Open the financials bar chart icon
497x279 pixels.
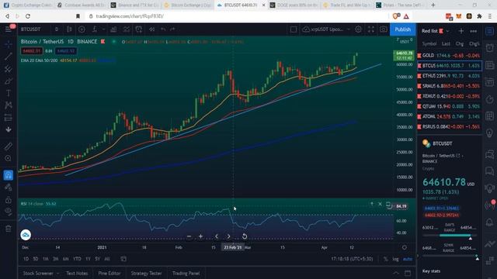113,29
